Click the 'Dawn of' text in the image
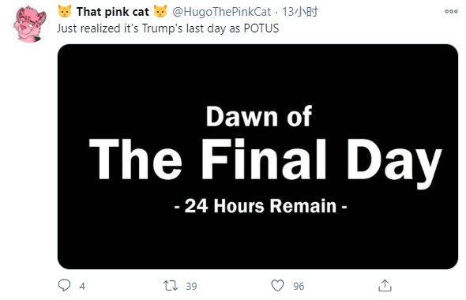This screenshot has width=466, height=300. click(x=259, y=116)
